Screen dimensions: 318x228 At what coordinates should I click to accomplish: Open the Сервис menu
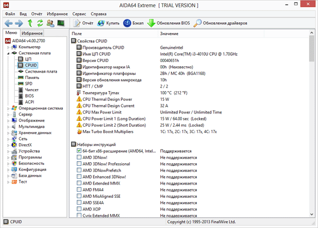tap(79, 14)
